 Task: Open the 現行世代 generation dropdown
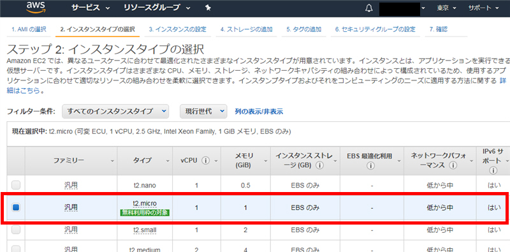203,112
